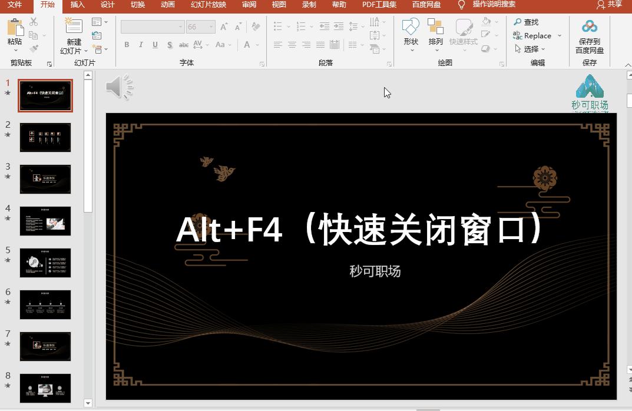632x411 pixels.
Task: Switch to the 插入 (Insert) ribbon tab
Action: click(x=77, y=5)
